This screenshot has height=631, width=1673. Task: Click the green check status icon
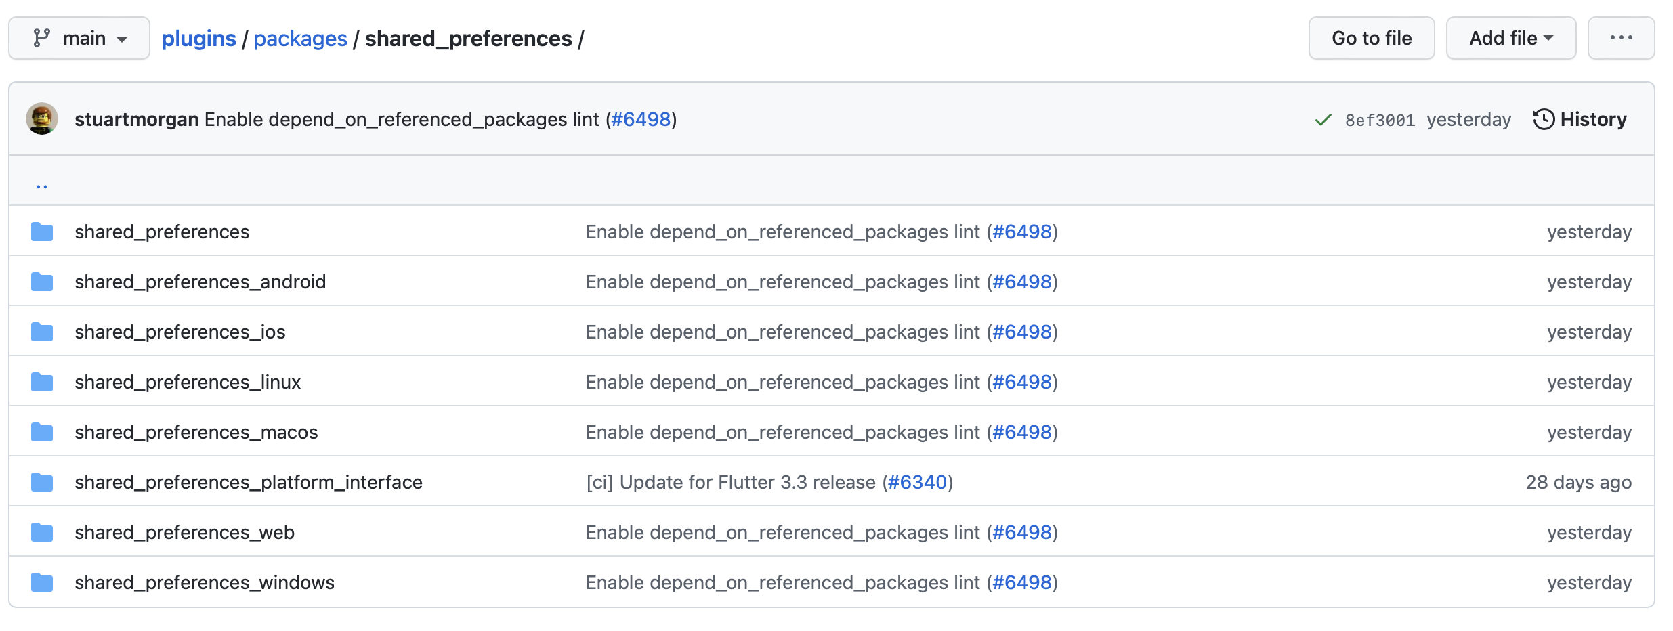[1323, 120]
